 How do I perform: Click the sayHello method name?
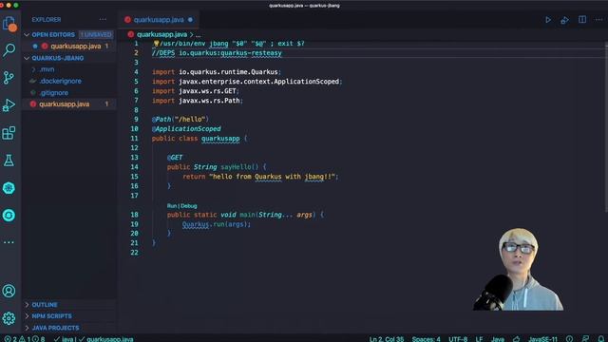pos(236,167)
